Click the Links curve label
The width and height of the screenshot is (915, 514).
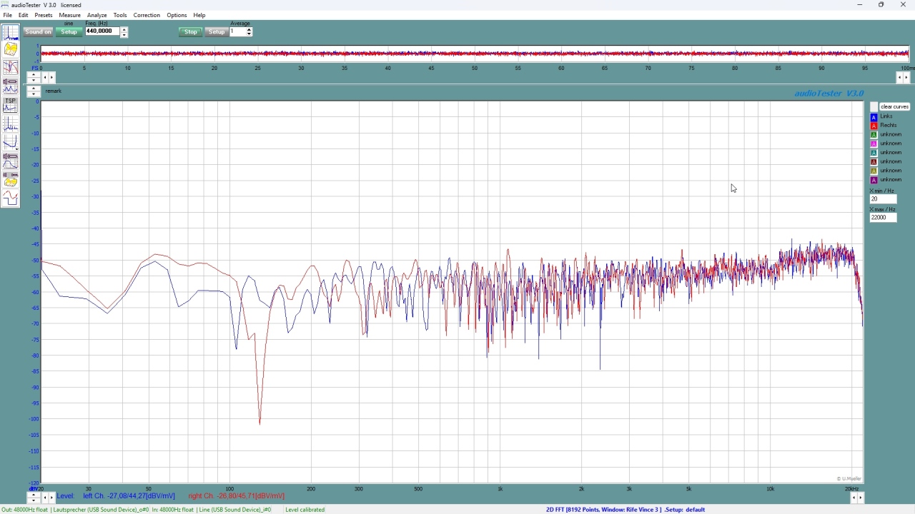coord(886,116)
